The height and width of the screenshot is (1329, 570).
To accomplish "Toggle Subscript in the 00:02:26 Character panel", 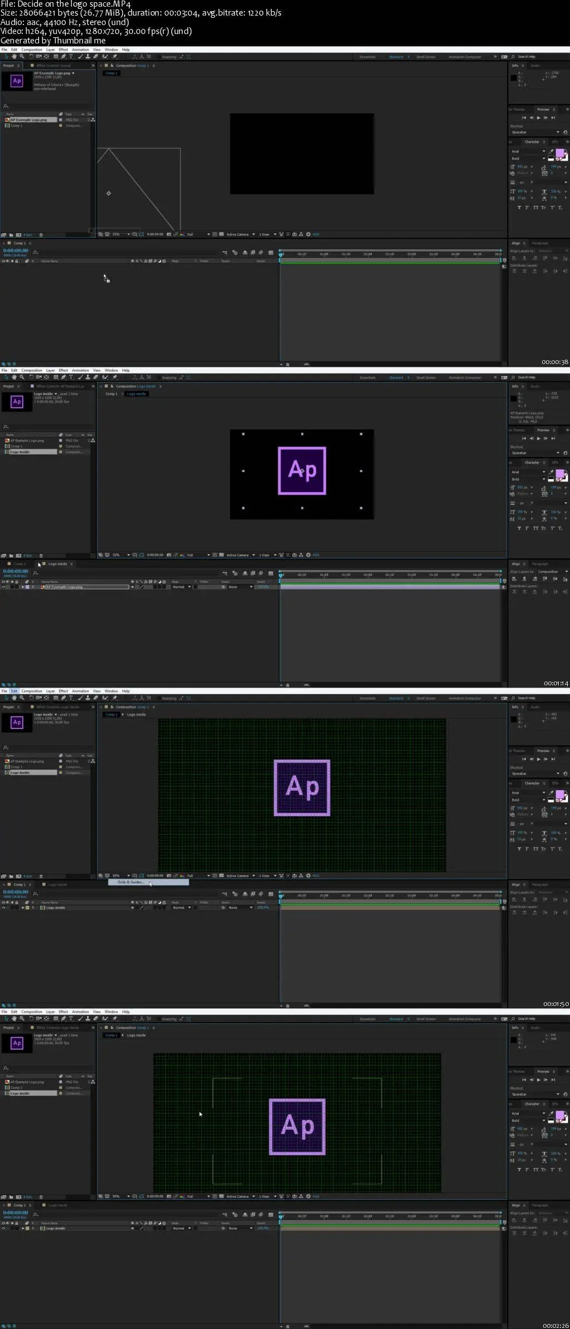I will point(560,1169).
